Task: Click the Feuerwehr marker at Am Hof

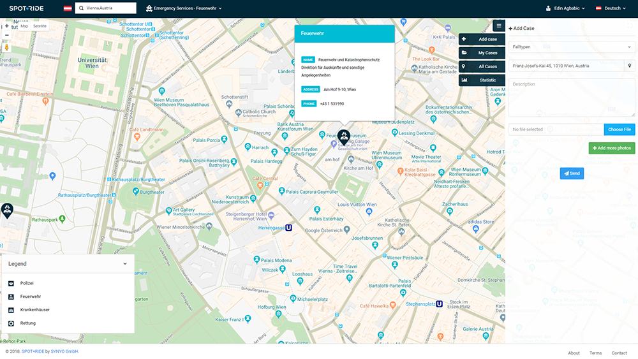Action: (343, 136)
